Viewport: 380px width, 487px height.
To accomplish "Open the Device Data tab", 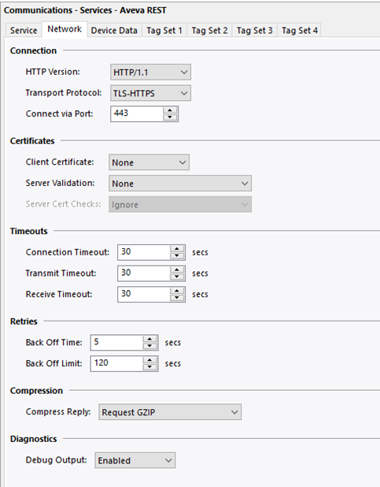I will click(114, 31).
